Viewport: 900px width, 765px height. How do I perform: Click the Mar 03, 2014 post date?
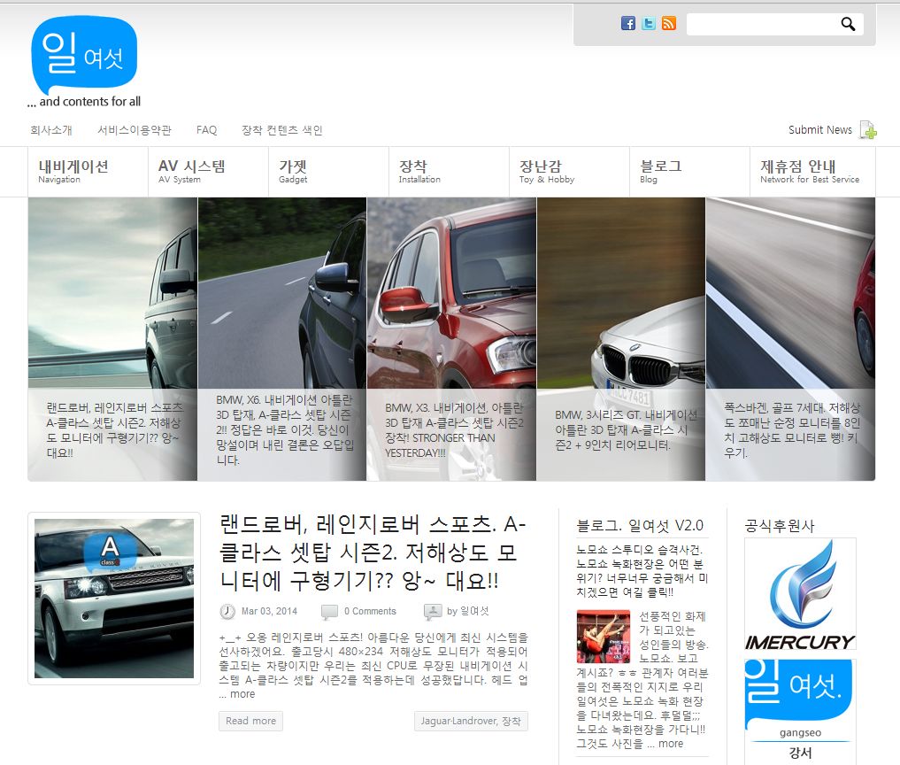click(x=269, y=612)
